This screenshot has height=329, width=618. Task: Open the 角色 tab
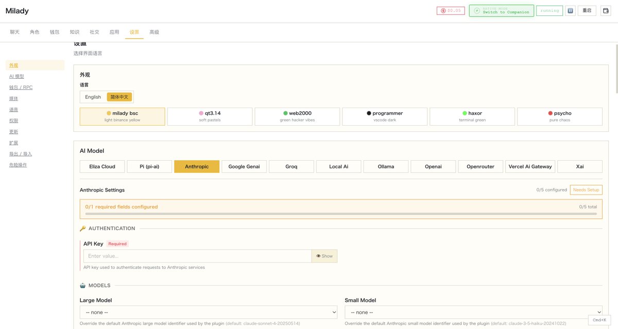(35, 32)
